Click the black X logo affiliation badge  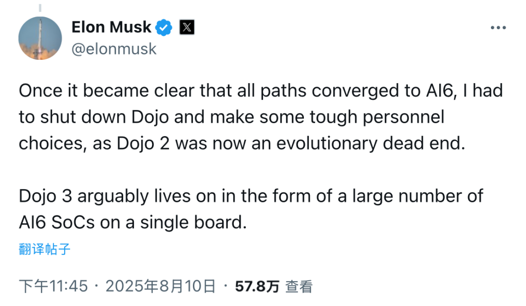186,27
